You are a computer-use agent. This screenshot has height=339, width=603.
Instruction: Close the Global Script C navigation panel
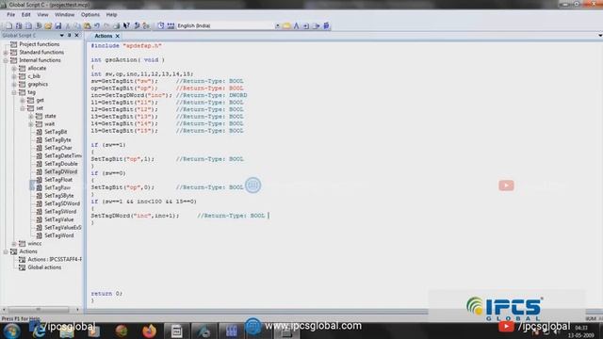76,36
